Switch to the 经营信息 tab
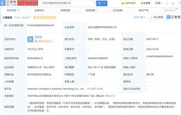 coord(91,10)
